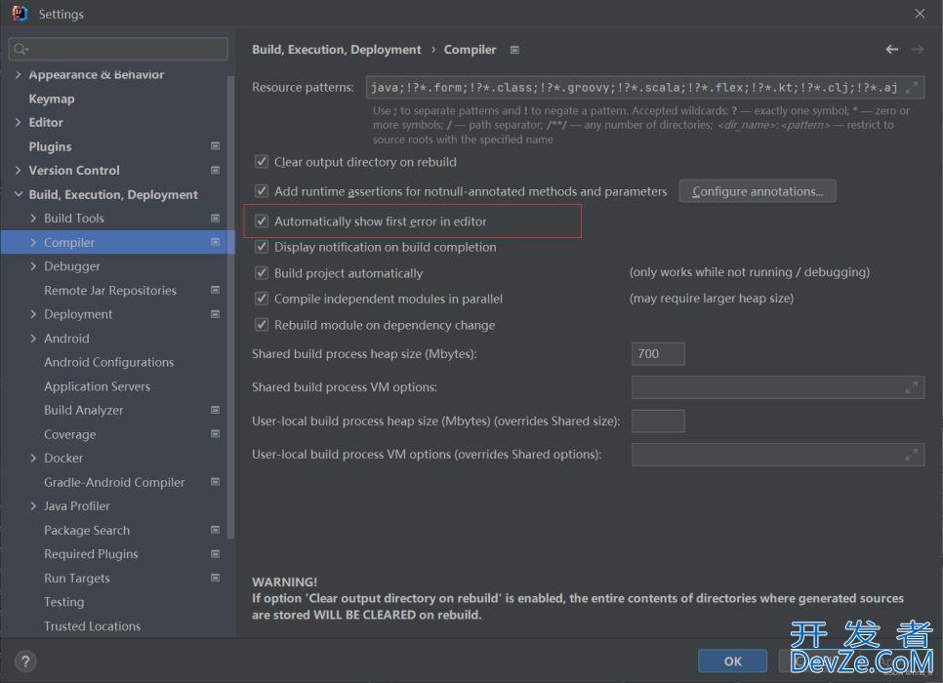Select Remote Jar Repositories item
The width and height of the screenshot is (943, 683).
(x=110, y=291)
